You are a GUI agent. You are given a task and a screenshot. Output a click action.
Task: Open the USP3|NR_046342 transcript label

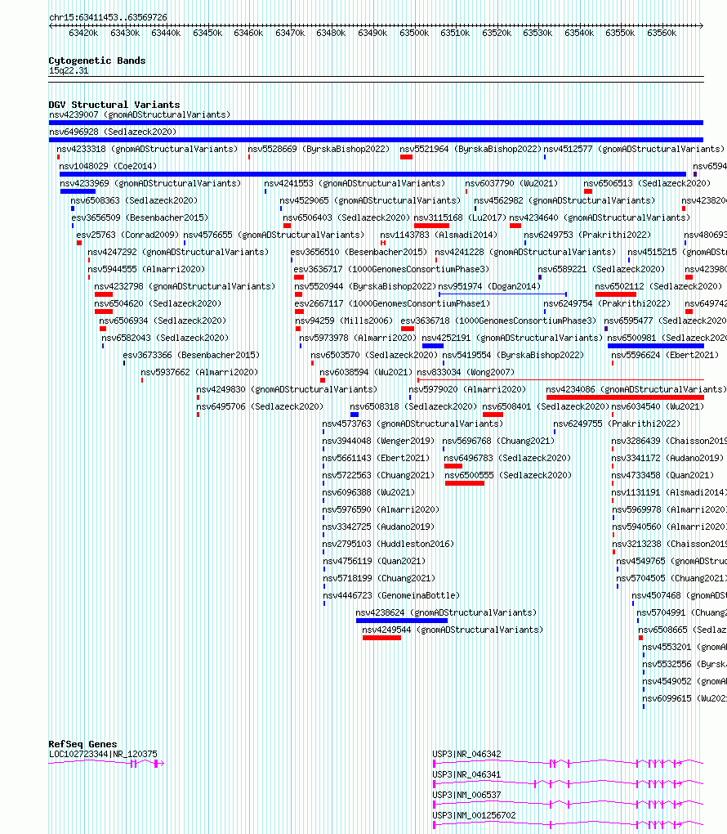(466, 754)
